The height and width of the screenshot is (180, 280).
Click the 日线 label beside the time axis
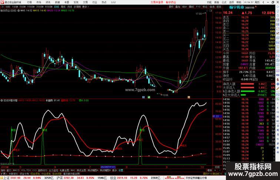click(x=217, y=167)
